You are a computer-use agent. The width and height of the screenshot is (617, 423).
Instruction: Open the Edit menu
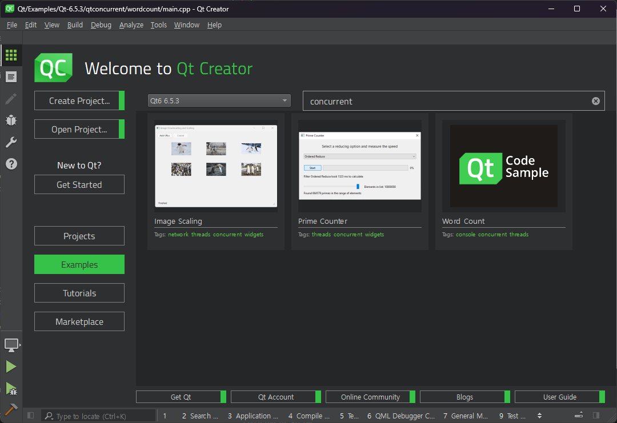[31, 25]
